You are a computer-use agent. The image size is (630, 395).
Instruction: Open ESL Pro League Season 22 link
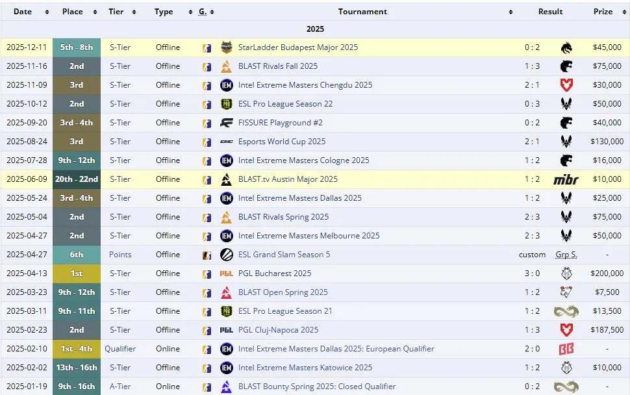(285, 104)
